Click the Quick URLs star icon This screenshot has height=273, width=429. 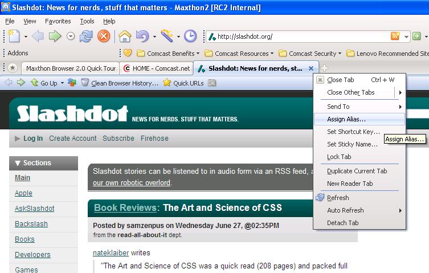[x=167, y=83]
